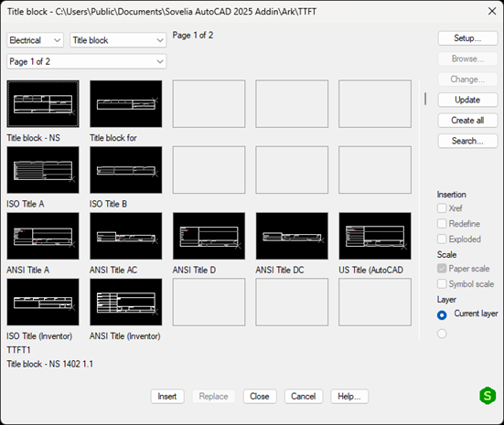Select the Current layer radio button
The width and height of the screenshot is (504, 425).
coord(442,315)
